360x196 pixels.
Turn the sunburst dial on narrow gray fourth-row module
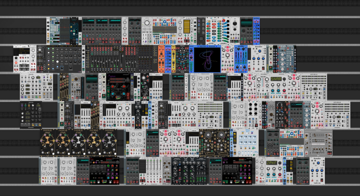click(271, 107)
